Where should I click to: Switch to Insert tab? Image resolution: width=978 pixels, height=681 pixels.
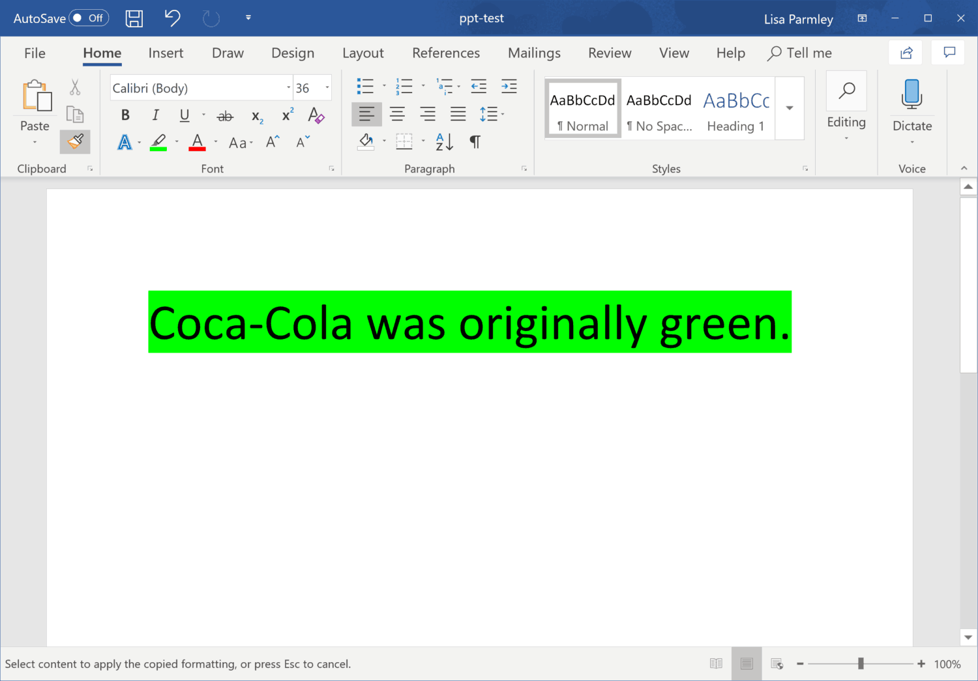click(x=166, y=53)
